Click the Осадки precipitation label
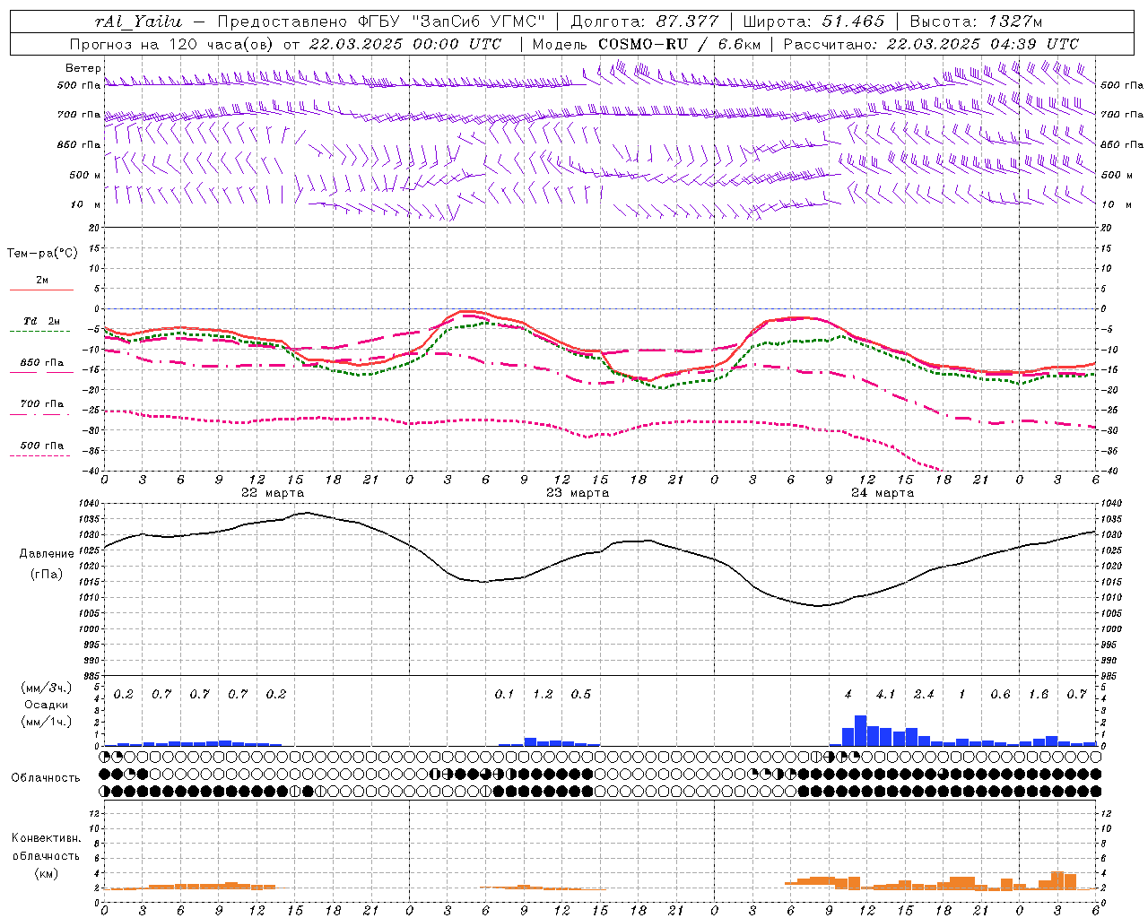 click(46, 705)
